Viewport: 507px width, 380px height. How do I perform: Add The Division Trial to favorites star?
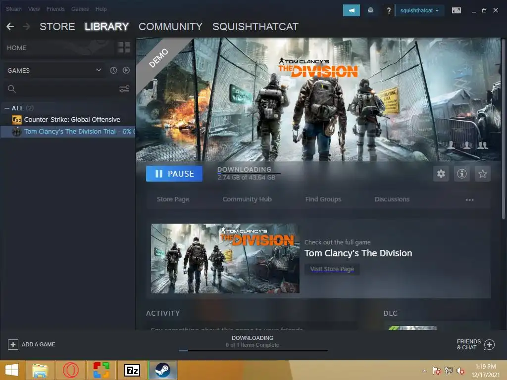click(x=482, y=174)
